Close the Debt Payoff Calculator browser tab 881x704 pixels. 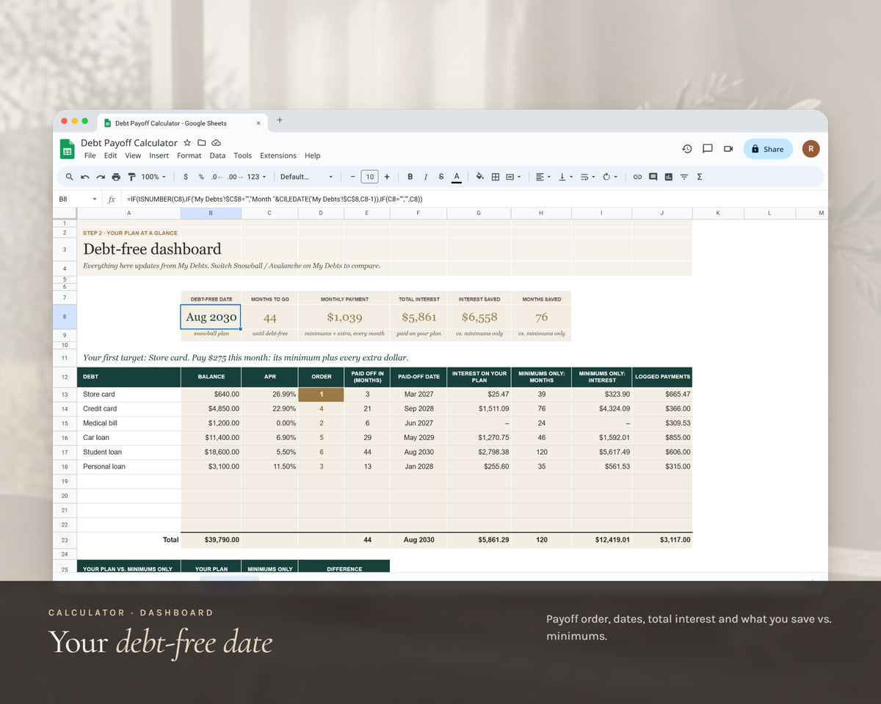(258, 123)
